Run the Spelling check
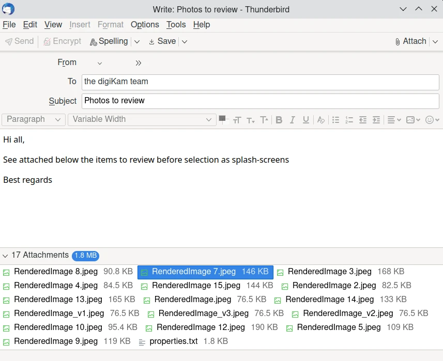This screenshot has width=443, height=361. 109,41
